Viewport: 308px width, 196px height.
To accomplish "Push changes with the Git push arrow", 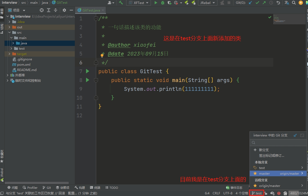I will [x=264, y=3].
